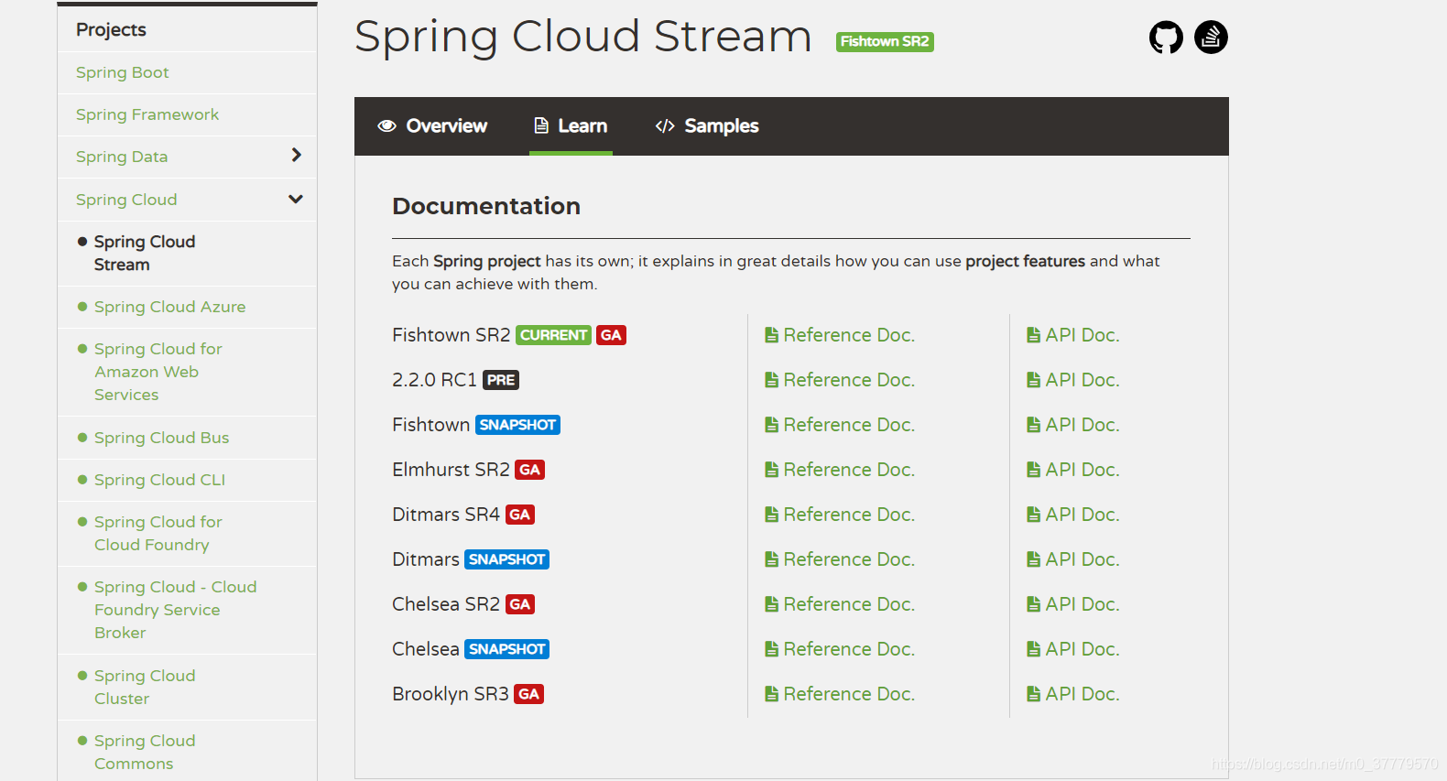The width and height of the screenshot is (1447, 781).
Task: Open Reference Doc. for Fishtown SR2
Action: (849, 335)
